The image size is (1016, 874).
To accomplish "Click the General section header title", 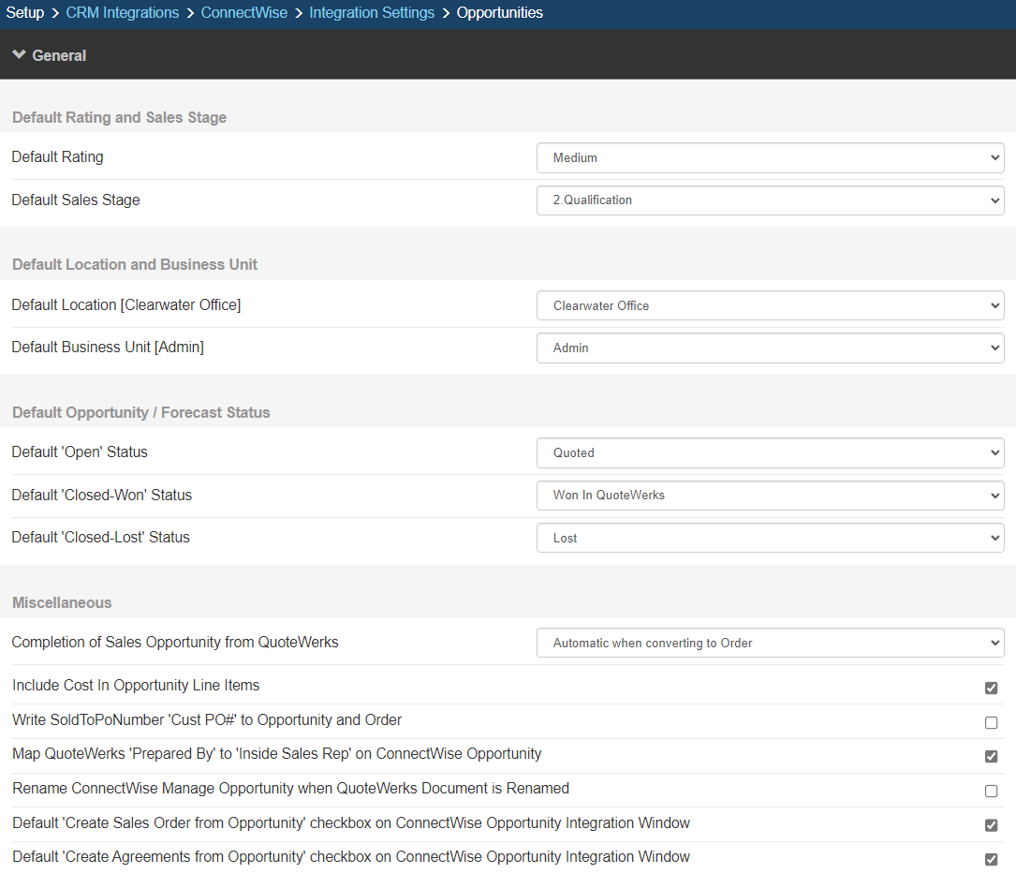I will click(x=59, y=55).
